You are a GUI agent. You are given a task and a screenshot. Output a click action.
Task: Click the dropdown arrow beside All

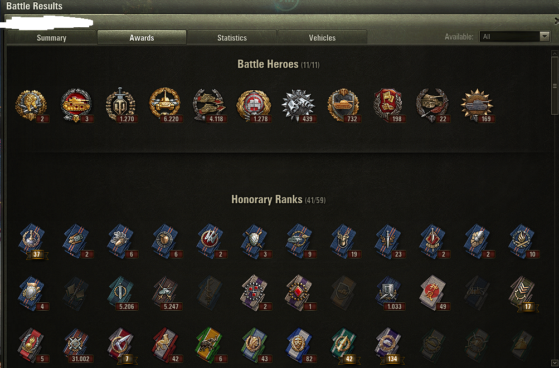click(x=545, y=36)
